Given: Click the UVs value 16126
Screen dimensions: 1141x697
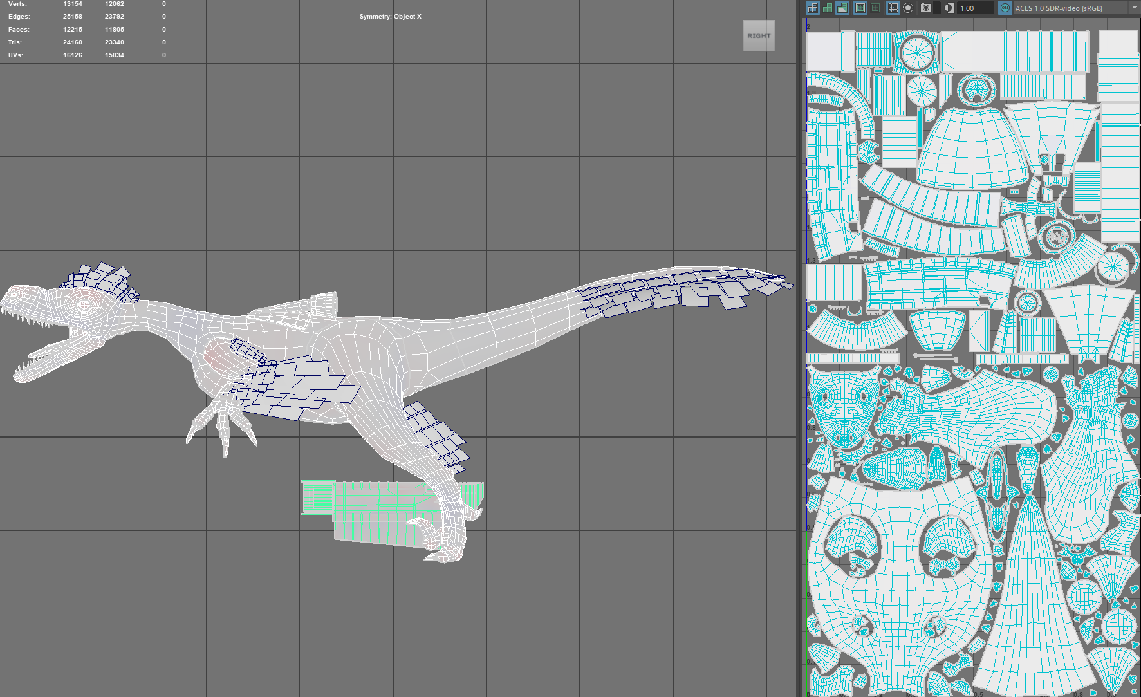Looking at the screenshot, I should pos(73,55).
